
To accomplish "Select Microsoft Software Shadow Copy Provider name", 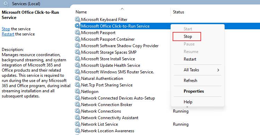I will (x=120, y=46).
